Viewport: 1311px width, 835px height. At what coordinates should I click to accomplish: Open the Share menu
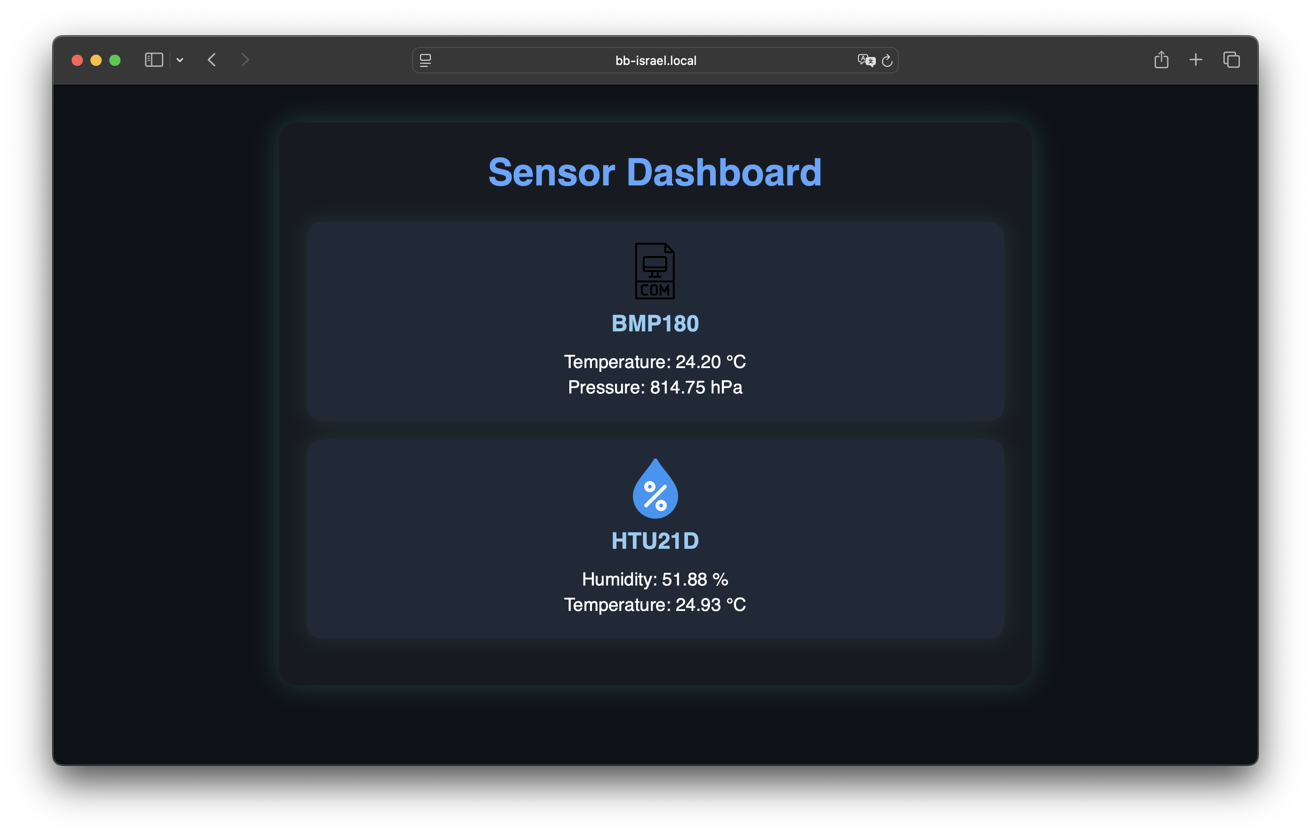1161,59
